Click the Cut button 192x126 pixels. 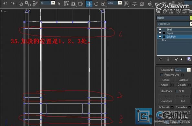183,101
